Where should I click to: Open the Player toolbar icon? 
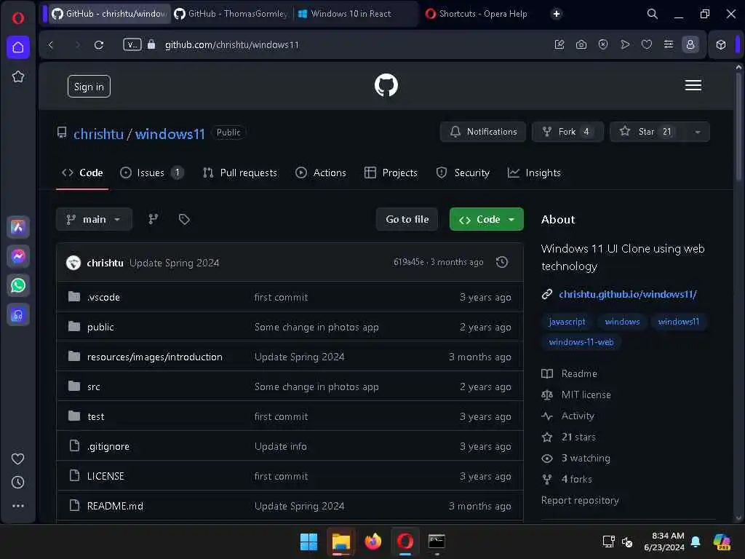coord(625,44)
